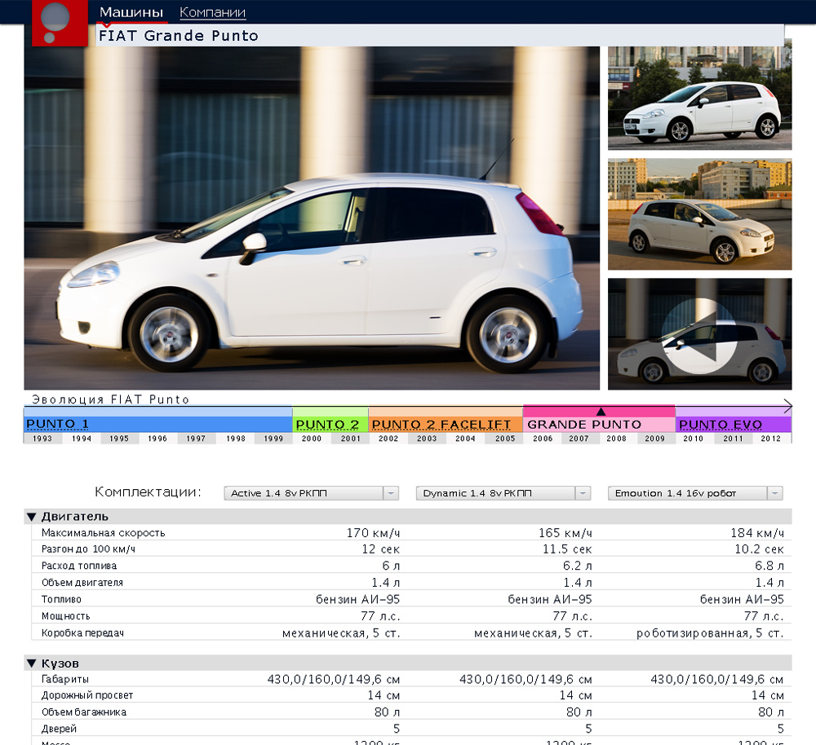Open the Машины tab
This screenshot has width=816, height=745.
coord(131,12)
